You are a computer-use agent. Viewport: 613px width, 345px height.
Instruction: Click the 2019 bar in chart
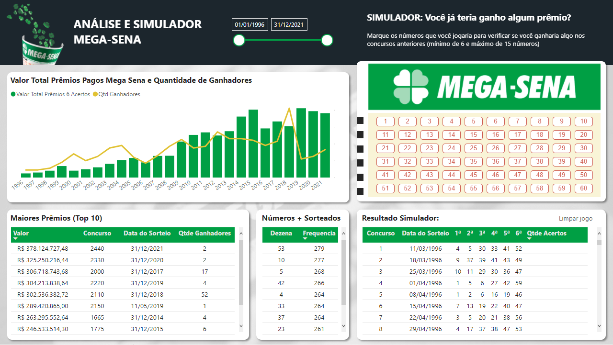point(301,143)
